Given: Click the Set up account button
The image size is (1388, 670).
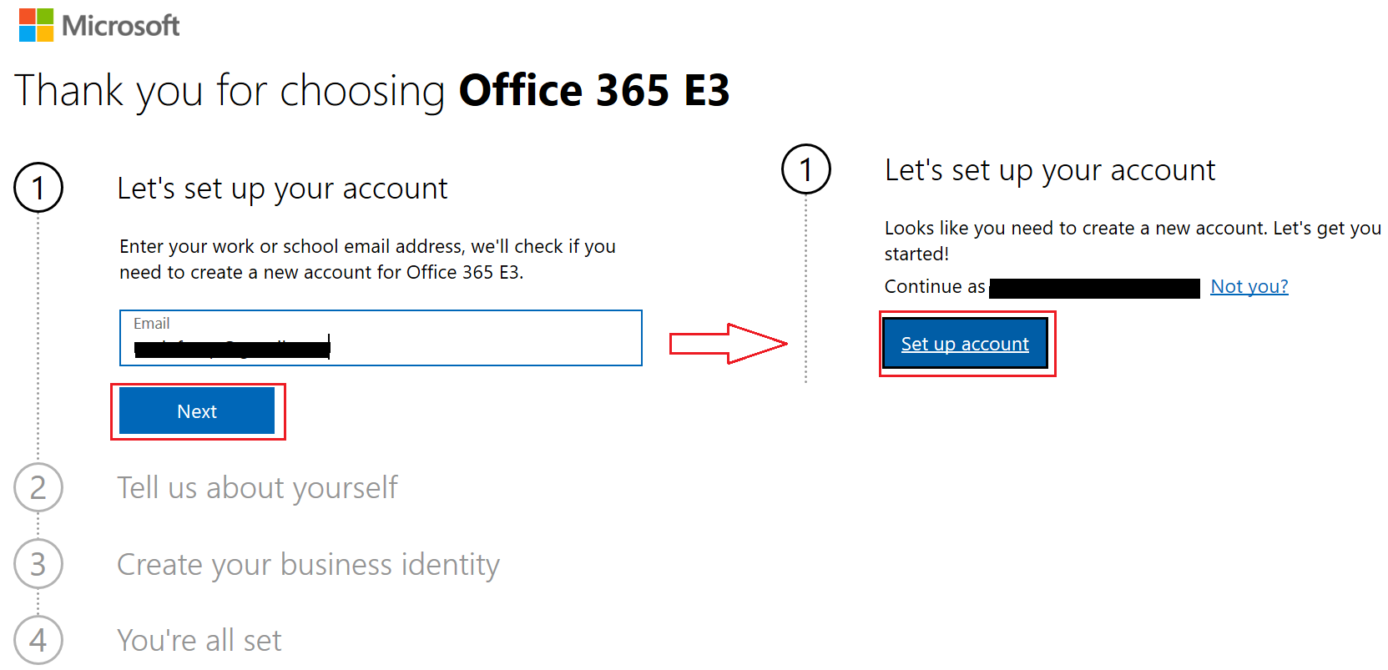Looking at the screenshot, I should pos(965,343).
